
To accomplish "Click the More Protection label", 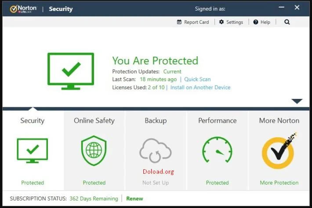I will (x=279, y=183).
